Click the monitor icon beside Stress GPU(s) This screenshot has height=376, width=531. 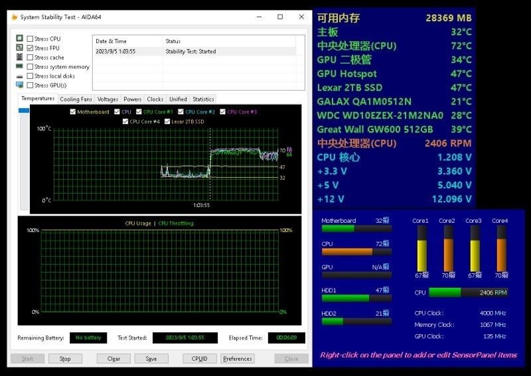coord(19,85)
